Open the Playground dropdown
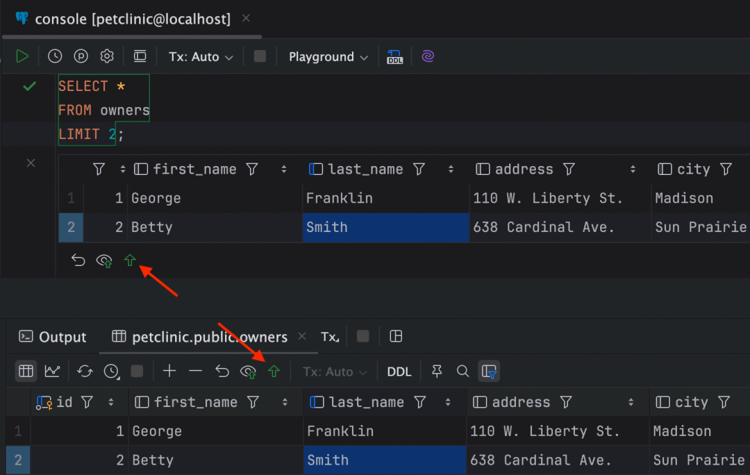750x475 pixels. coord(328,57)
